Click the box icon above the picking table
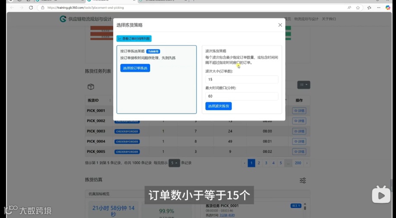396x218 pixels. click(x=91, y=87)
